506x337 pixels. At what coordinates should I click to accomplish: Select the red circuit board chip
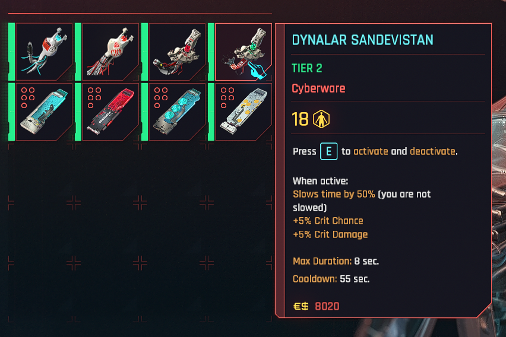coord(110,112)
